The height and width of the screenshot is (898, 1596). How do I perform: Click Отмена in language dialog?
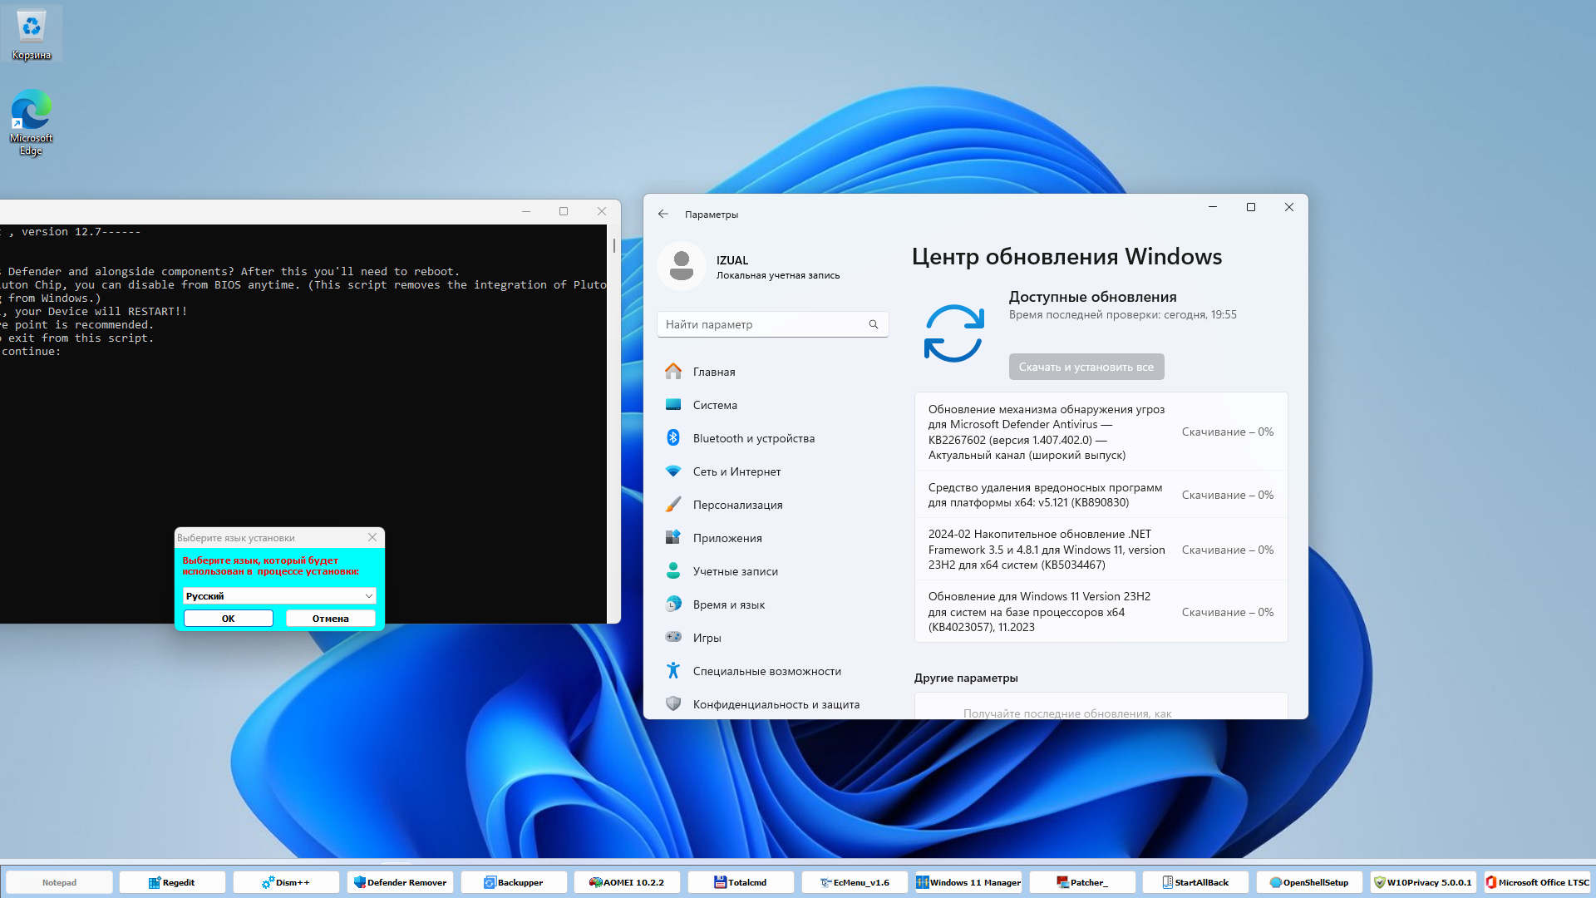pos(331,619)
